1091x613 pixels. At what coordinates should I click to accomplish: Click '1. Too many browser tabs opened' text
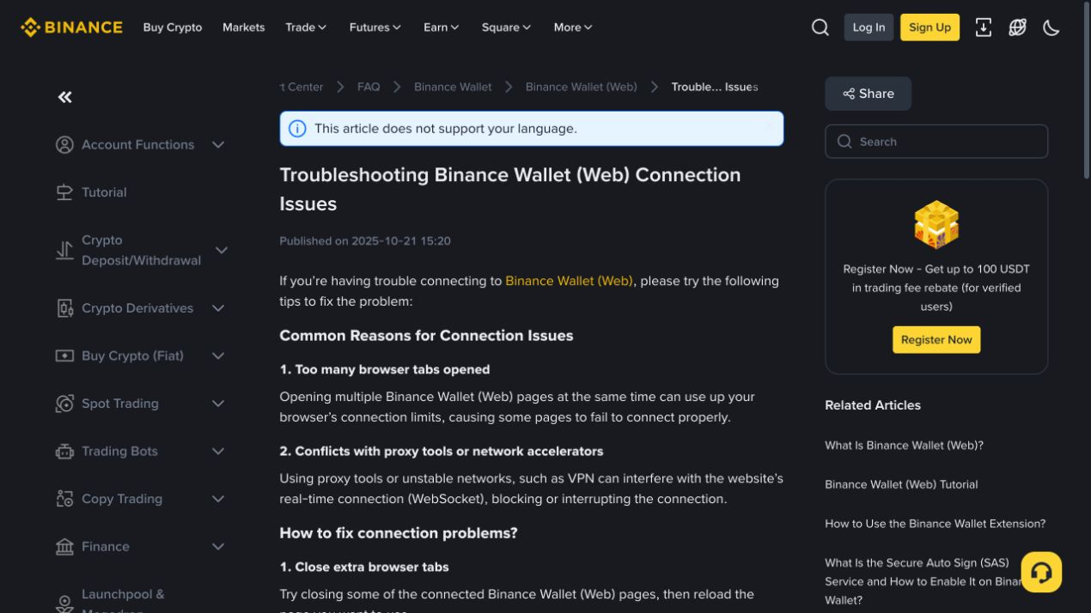385,370
